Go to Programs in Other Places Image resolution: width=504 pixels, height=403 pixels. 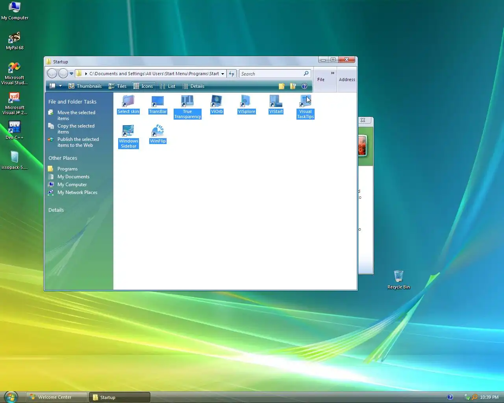click(67, 169)
